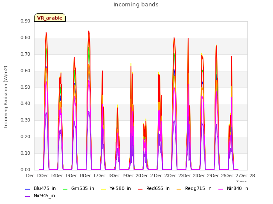Click the Dec 28 x-axis label
The width and height of the screenshot is (273, 204).
(247, 176)
